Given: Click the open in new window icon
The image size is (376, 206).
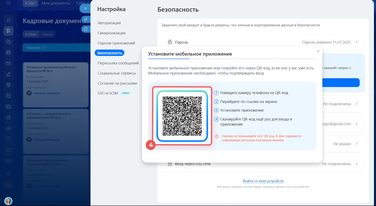Looking at the screenshot, I should pyautogui.click(x=85, y=29).
